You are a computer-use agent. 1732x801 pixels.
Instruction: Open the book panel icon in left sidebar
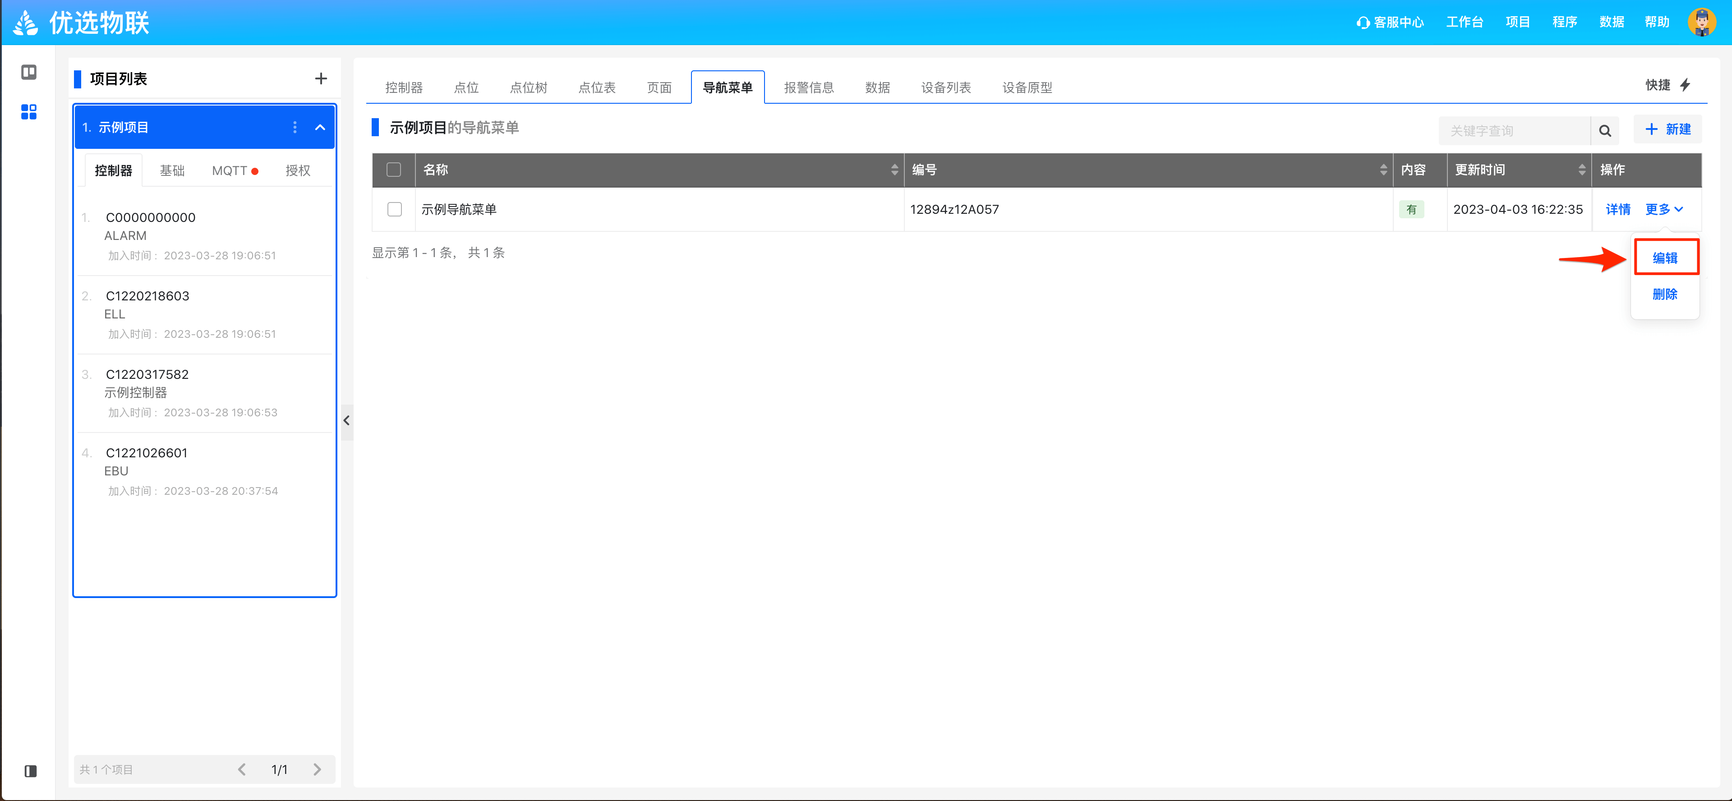(x=29, y=72)
